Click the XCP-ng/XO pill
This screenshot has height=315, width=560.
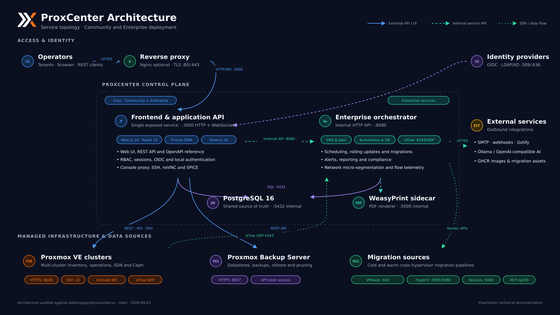[x=519, y=280]
